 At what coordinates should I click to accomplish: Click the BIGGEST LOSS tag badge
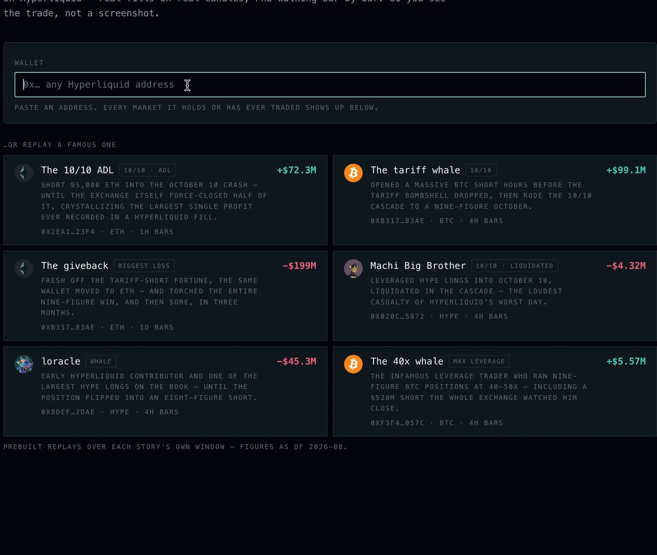point(144,266)
